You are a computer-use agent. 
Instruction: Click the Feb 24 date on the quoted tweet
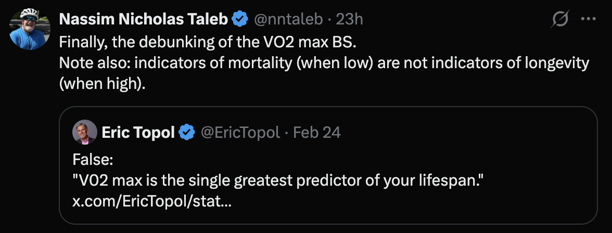317,133
